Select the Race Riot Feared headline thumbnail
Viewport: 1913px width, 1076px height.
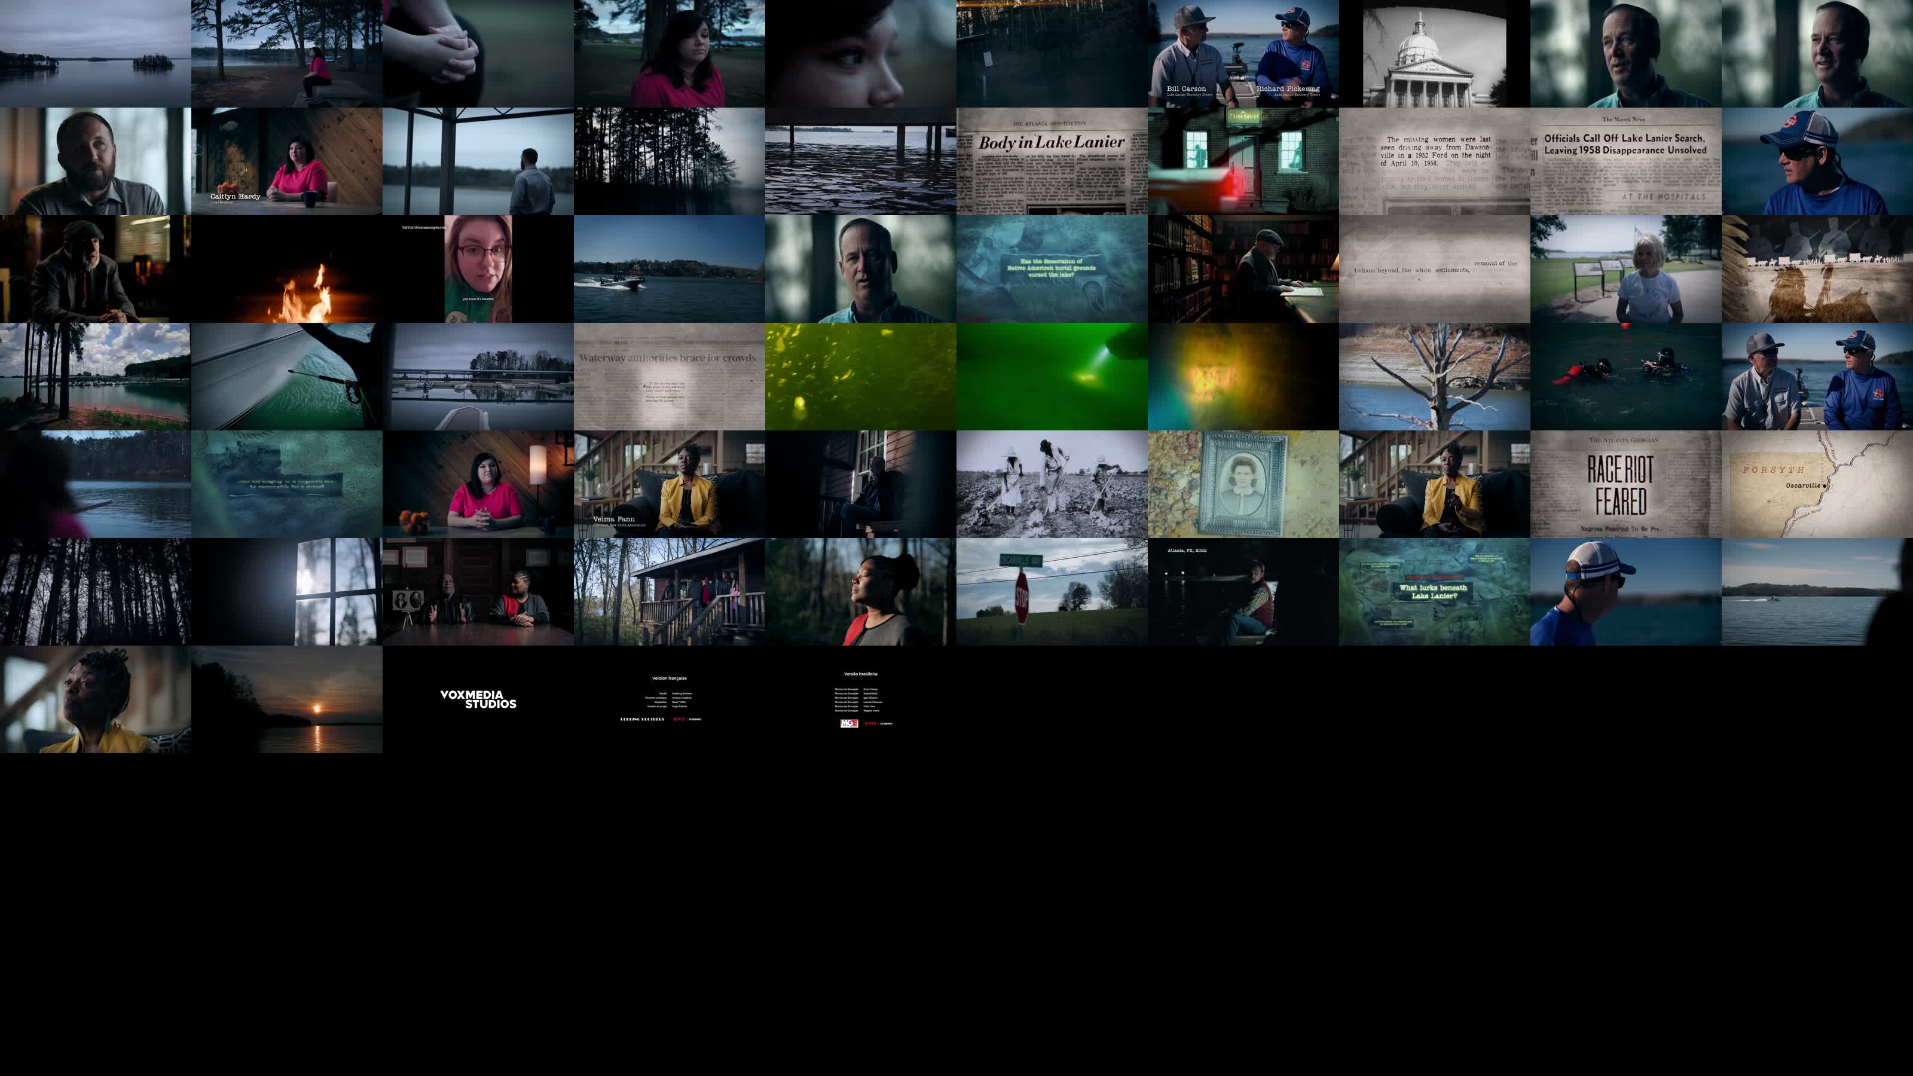(1625, 484)
